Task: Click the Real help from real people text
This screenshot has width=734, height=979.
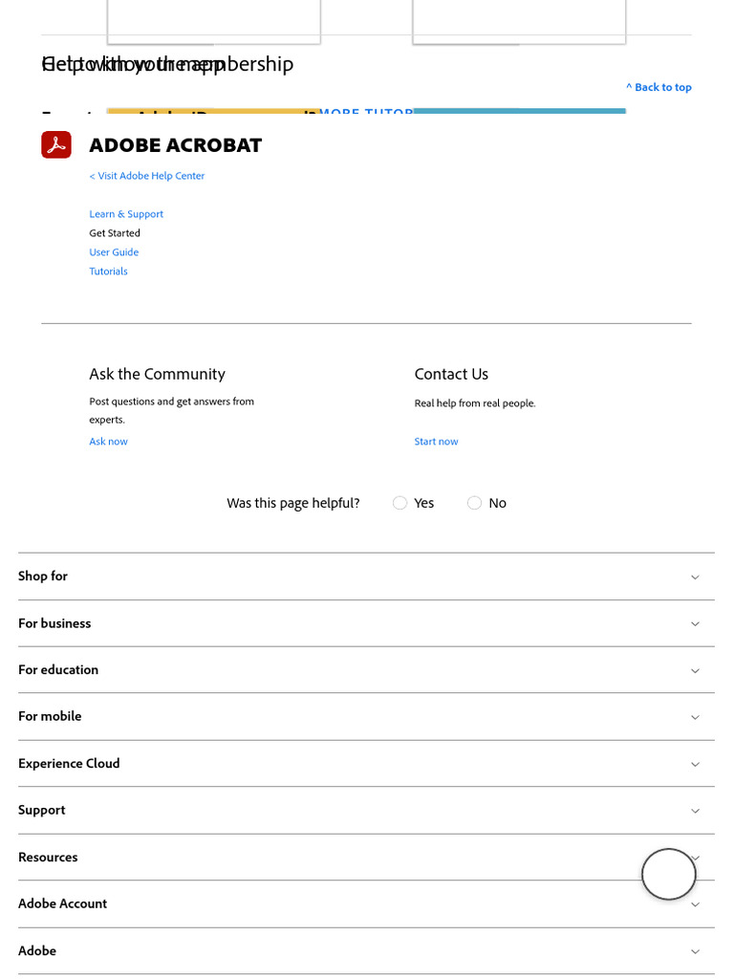Action: click(475, 403)
